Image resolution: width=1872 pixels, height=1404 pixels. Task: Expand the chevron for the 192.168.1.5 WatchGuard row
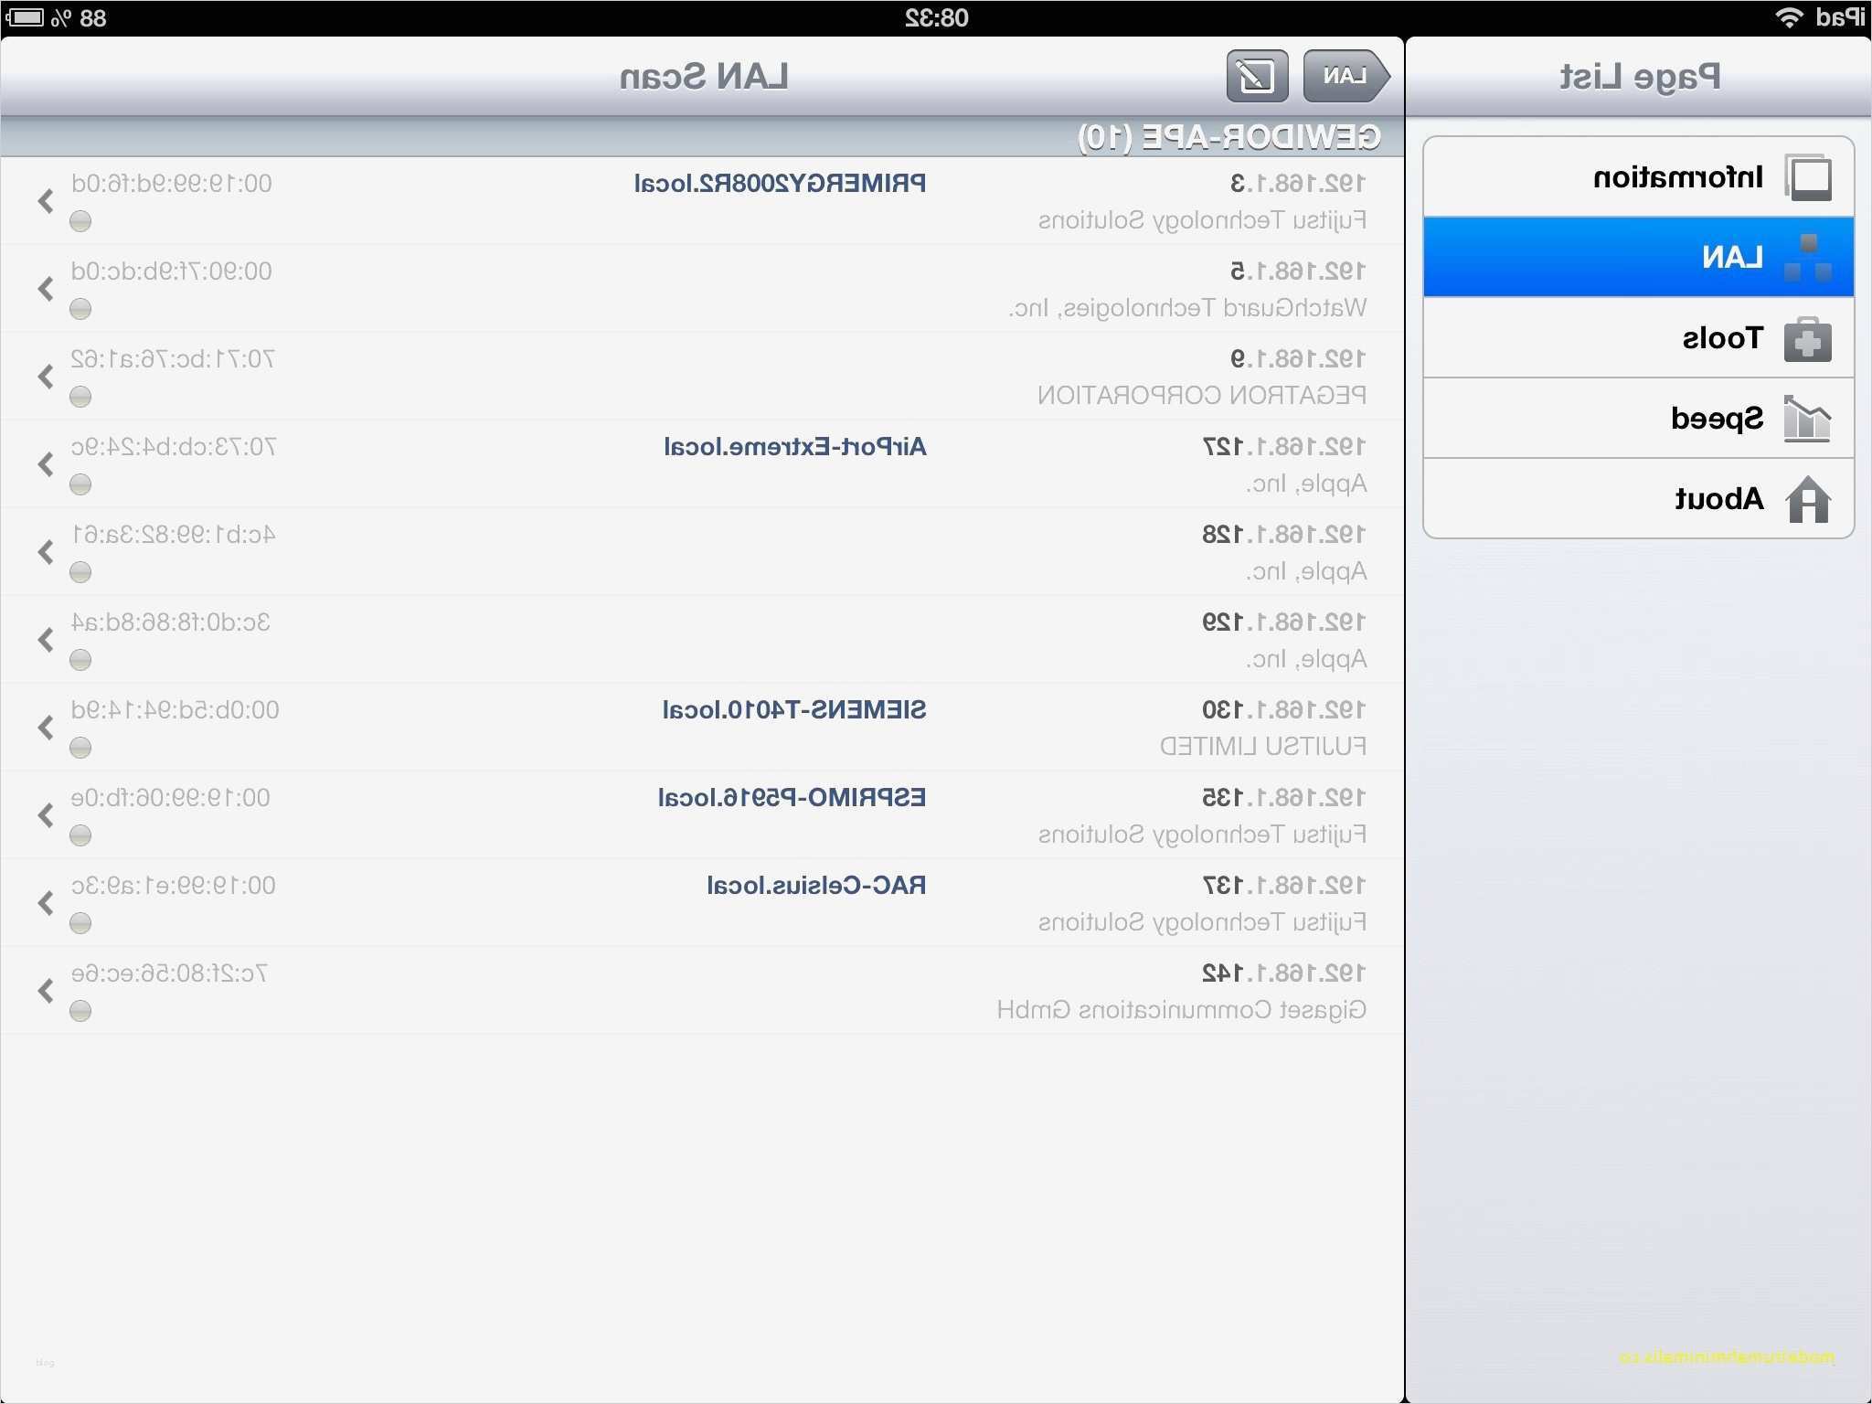pos(46,289)
